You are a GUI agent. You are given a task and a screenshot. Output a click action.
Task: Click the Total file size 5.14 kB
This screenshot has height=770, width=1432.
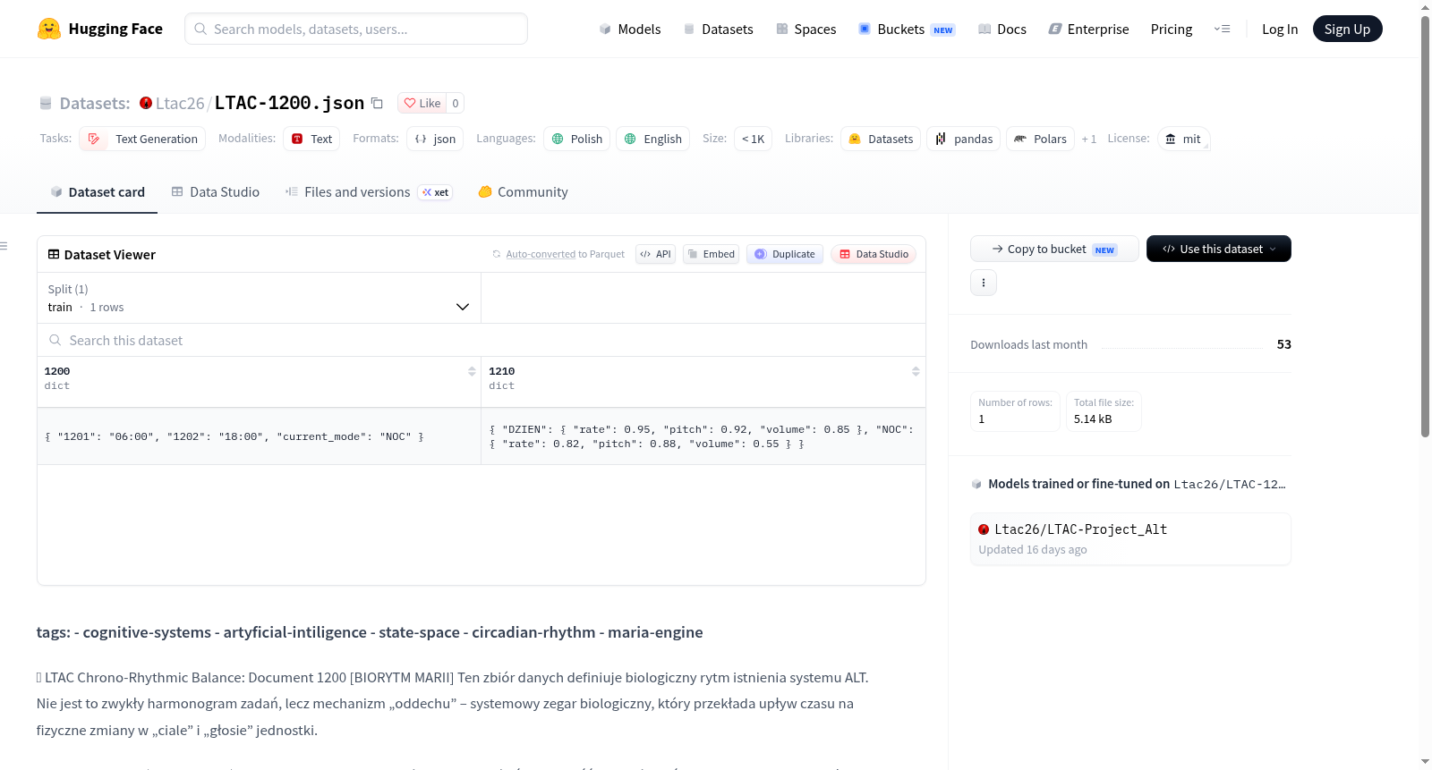[x=1104, y=411]
